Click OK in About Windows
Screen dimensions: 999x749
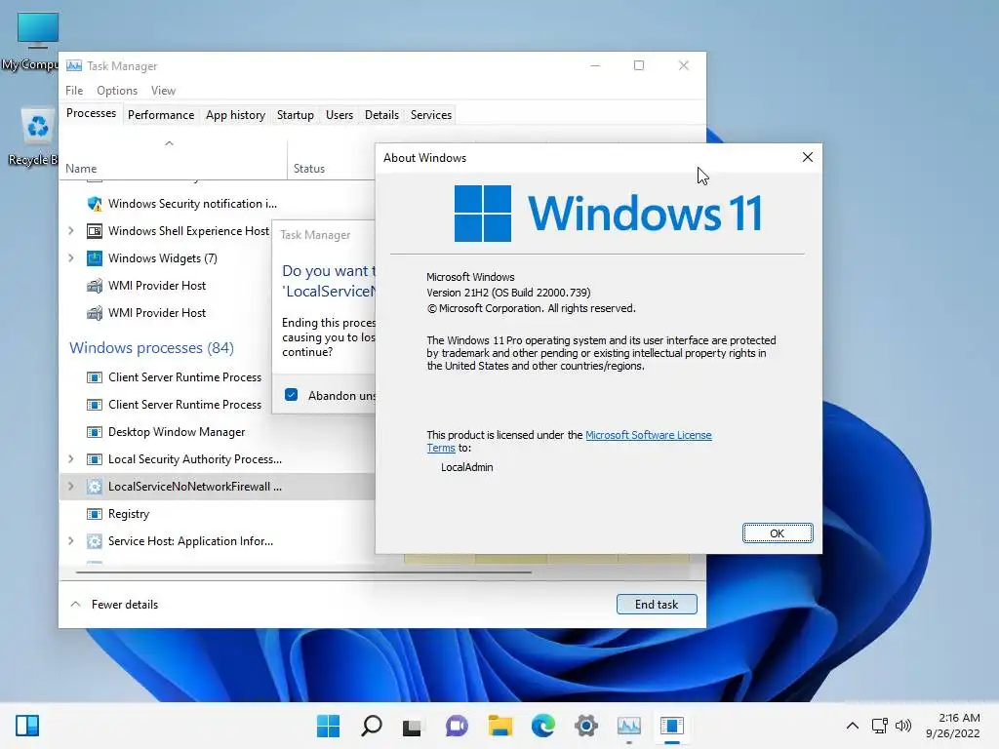(778, 533)
